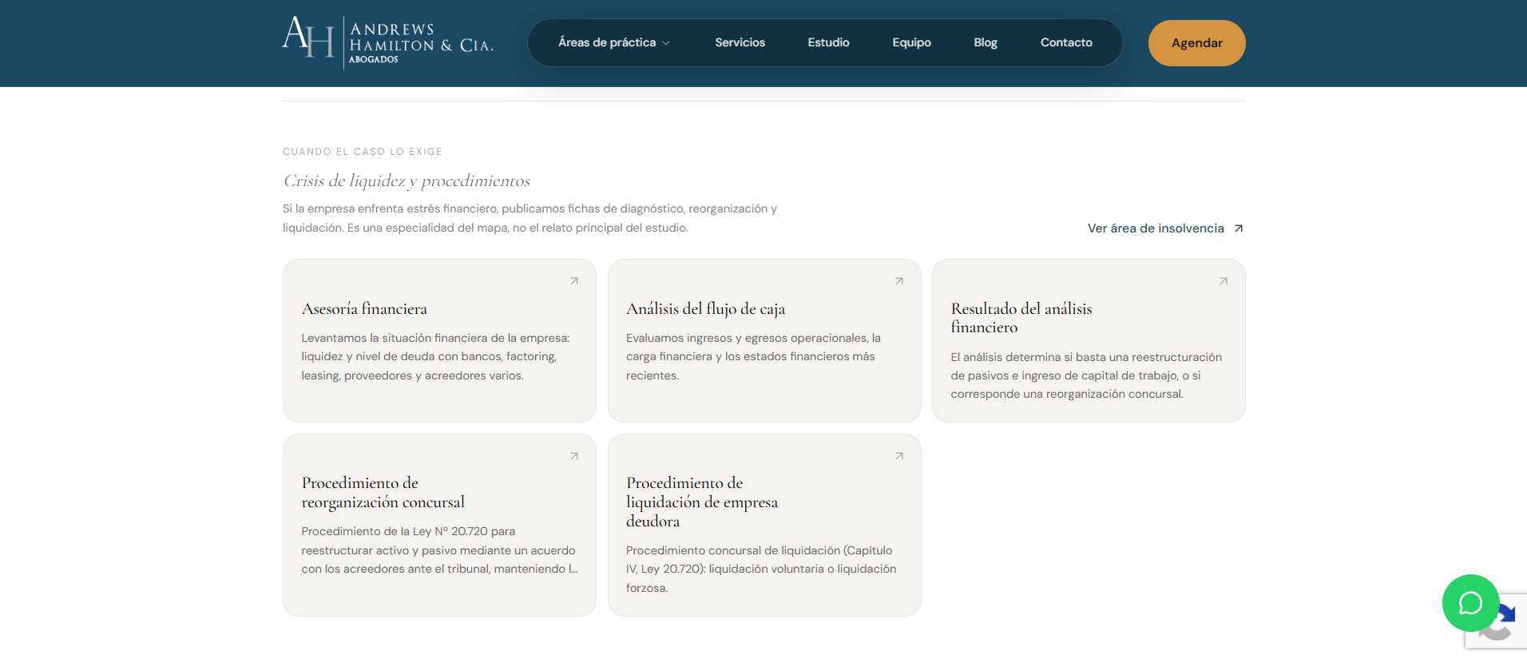Click the description starting 'Evaluamos ingresos y egresos'
This screenshot has height=659, width=1527.
pyautogui.click(x=753, y=356)
